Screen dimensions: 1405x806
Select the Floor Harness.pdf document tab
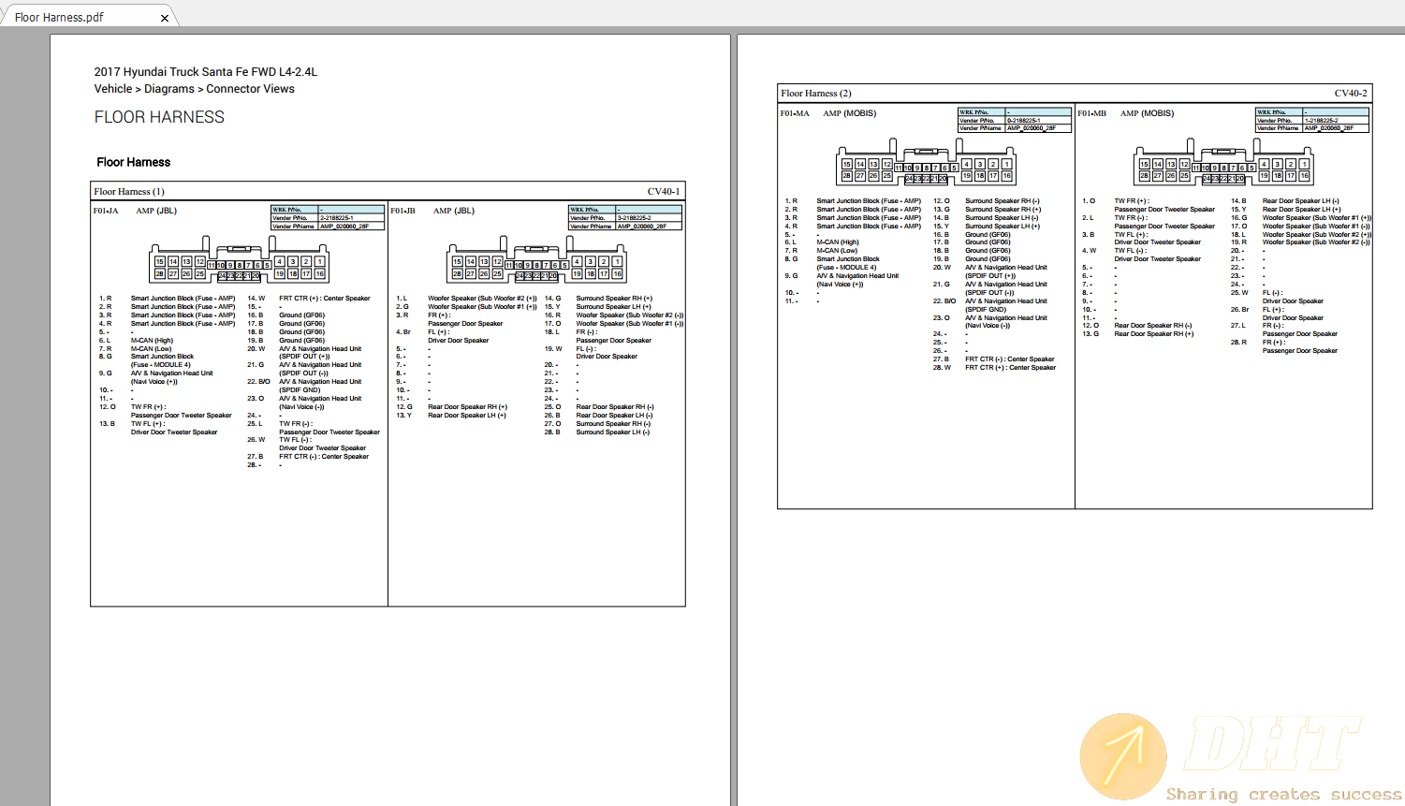[x=87, y=16]
